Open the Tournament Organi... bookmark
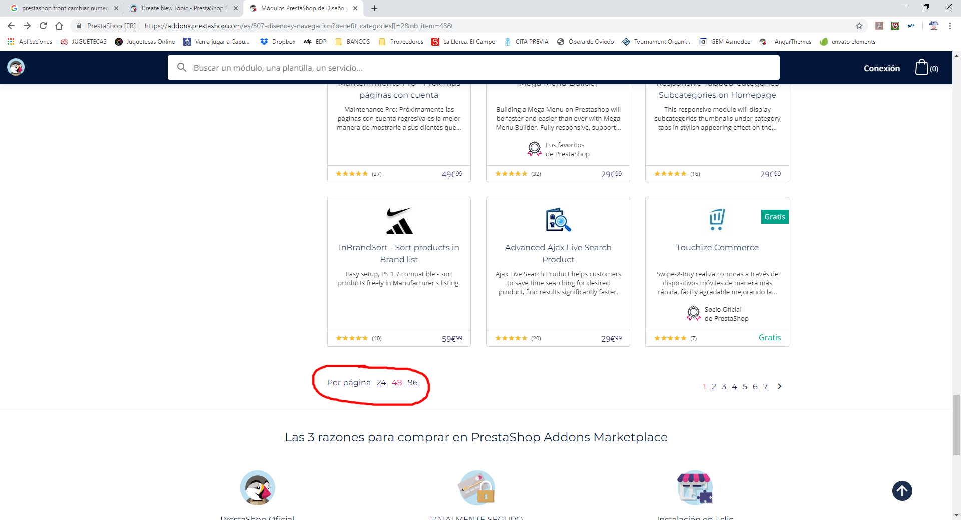The width and height of the screenshot is (961, 520). [656, 42]
